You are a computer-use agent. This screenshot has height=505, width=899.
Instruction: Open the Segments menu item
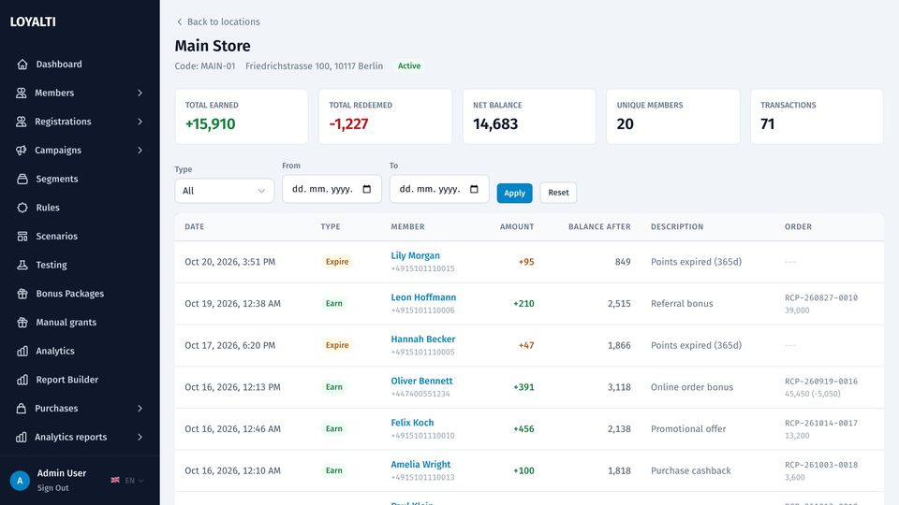[x=80, y=179]
